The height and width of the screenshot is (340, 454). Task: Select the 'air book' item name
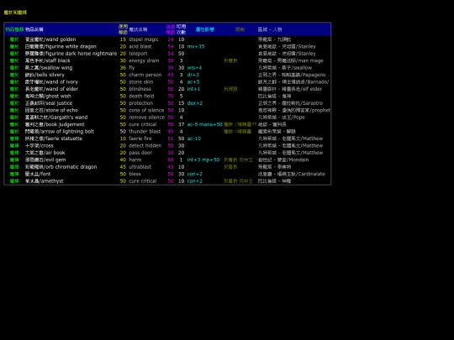(x=45, y=153)
